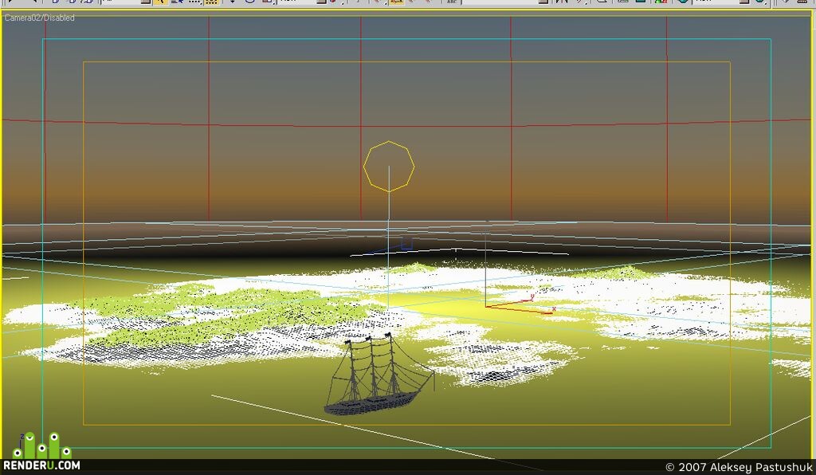Open the Render Scene teapot icon
This screenshot has width=816, height=475.
(683, 2)
